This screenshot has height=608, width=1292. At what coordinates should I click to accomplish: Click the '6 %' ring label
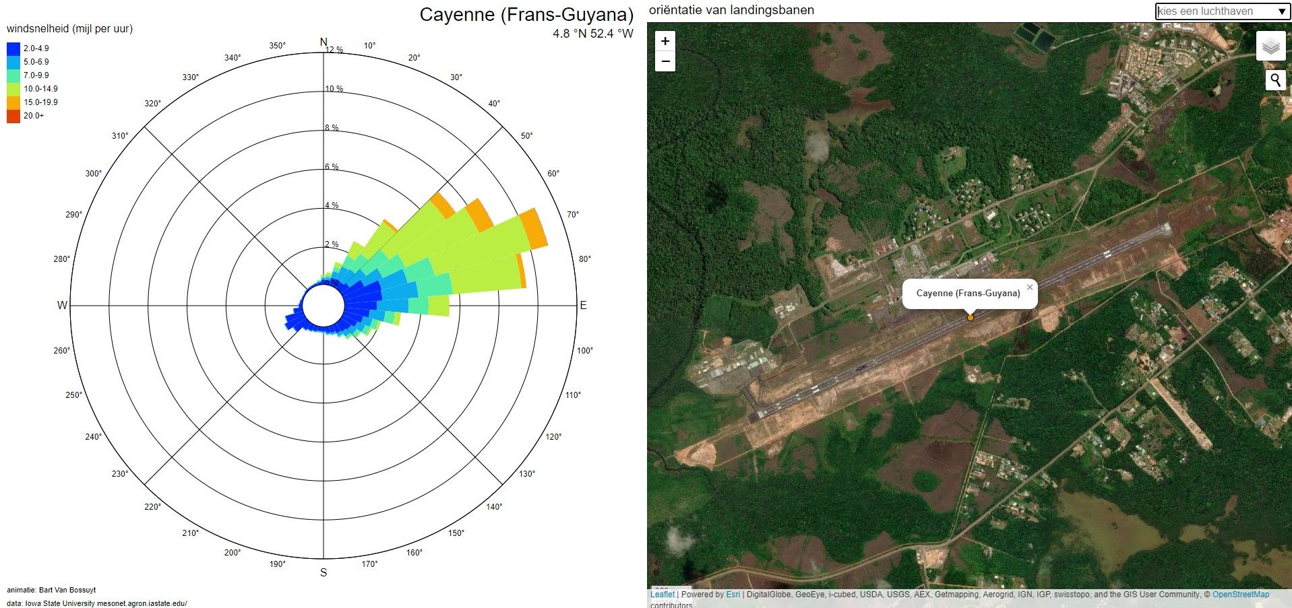click(332, 167)
